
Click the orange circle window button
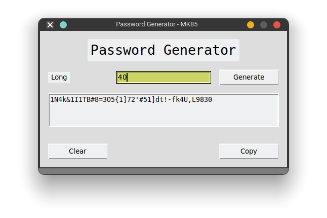251,25
